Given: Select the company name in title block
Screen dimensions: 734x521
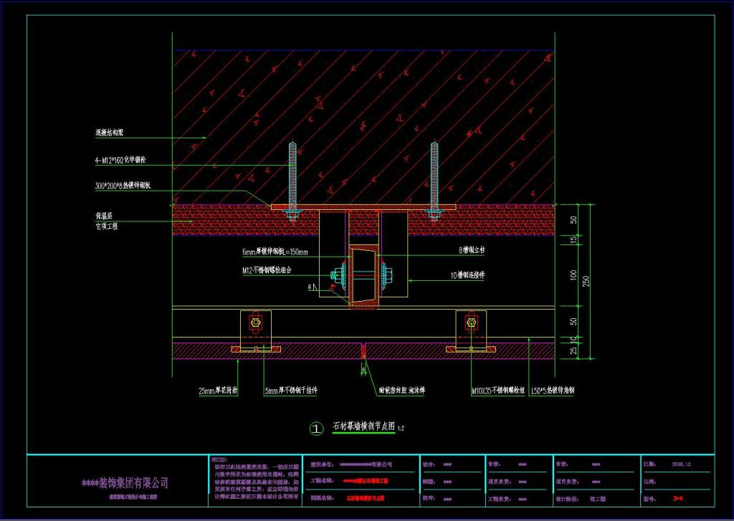Looking at the screenshot, I should [x=125, y=482].
